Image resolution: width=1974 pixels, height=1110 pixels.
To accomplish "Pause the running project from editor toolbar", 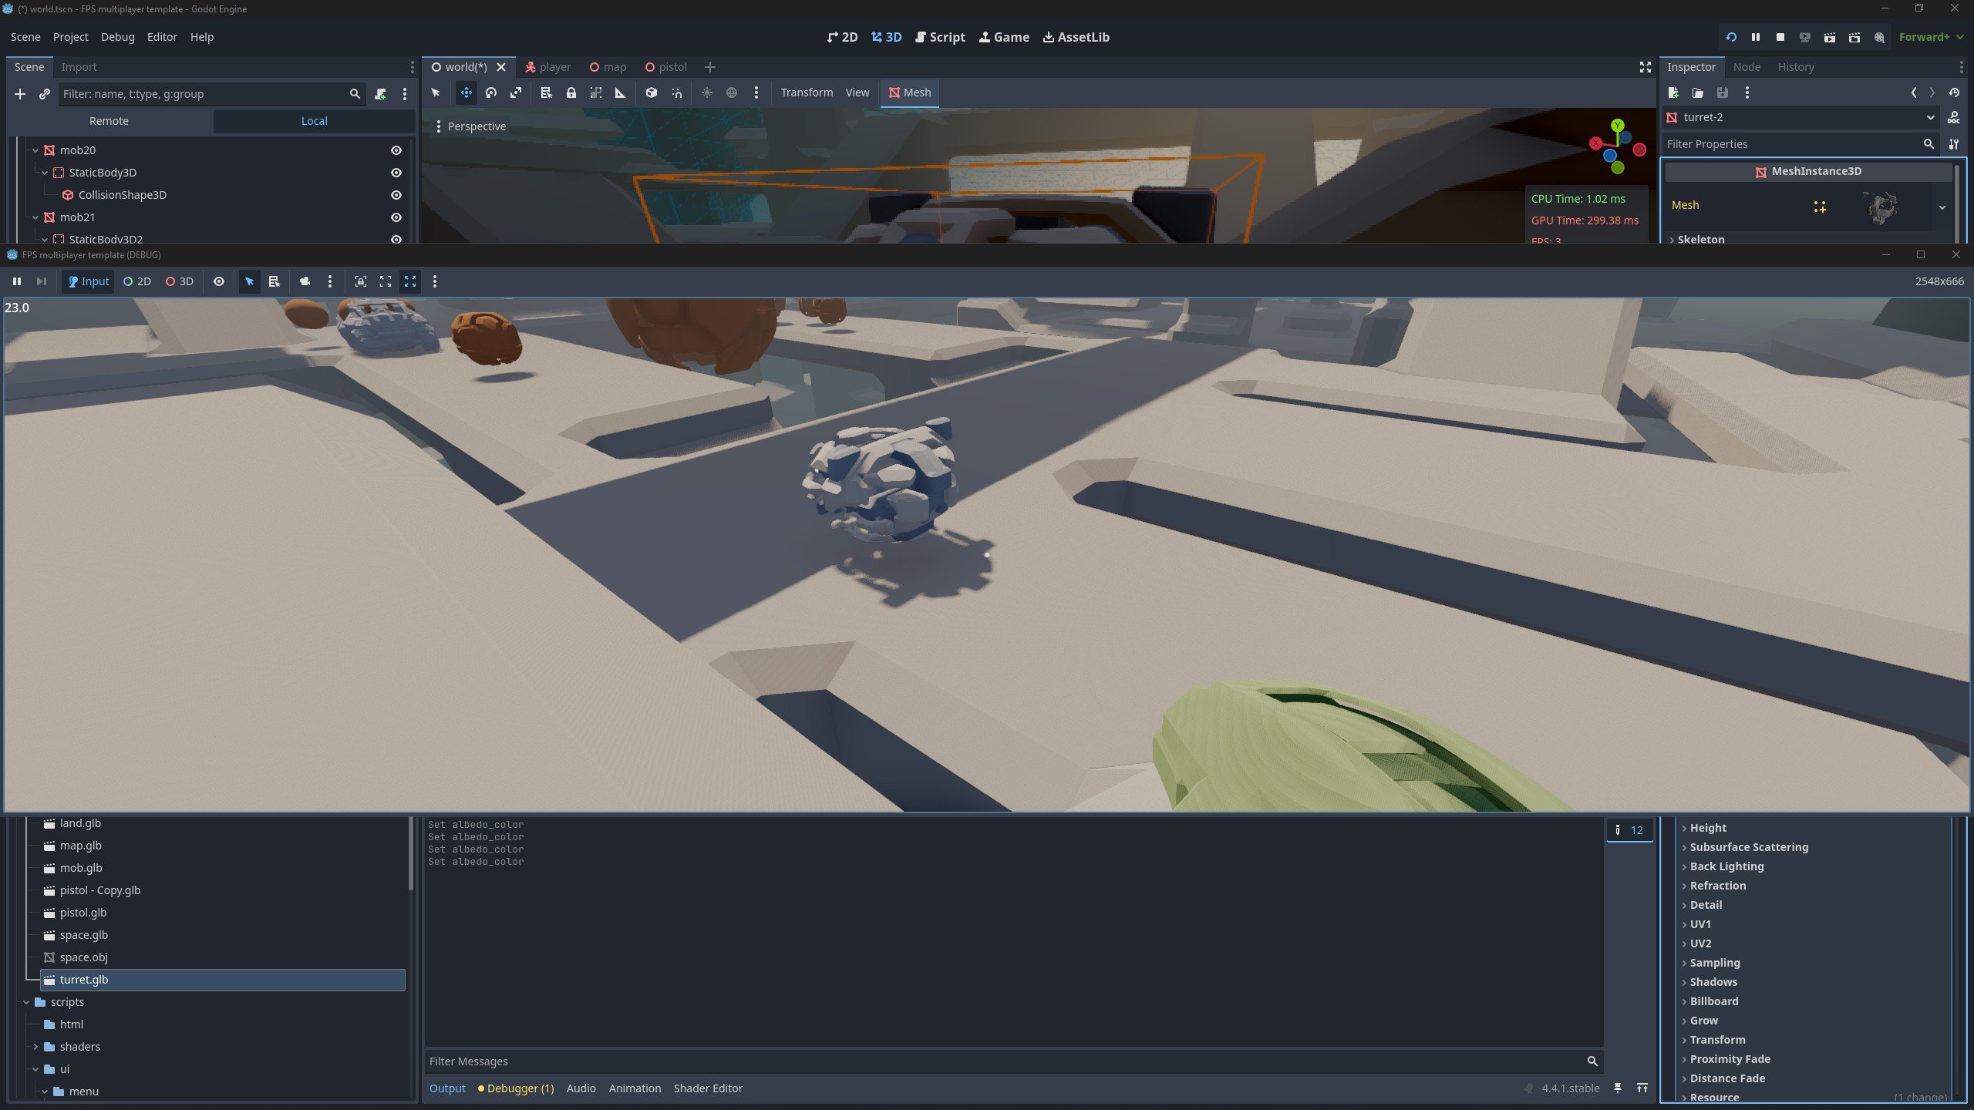I will pyautogui.click(x=1755, y=37).
